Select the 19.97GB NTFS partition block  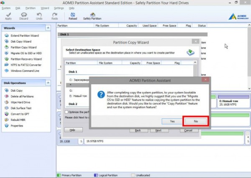164,138
